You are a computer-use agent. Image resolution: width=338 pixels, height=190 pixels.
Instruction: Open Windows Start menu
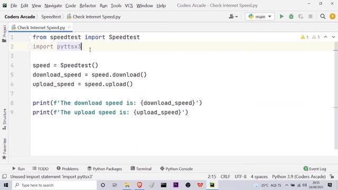point(6,185)
